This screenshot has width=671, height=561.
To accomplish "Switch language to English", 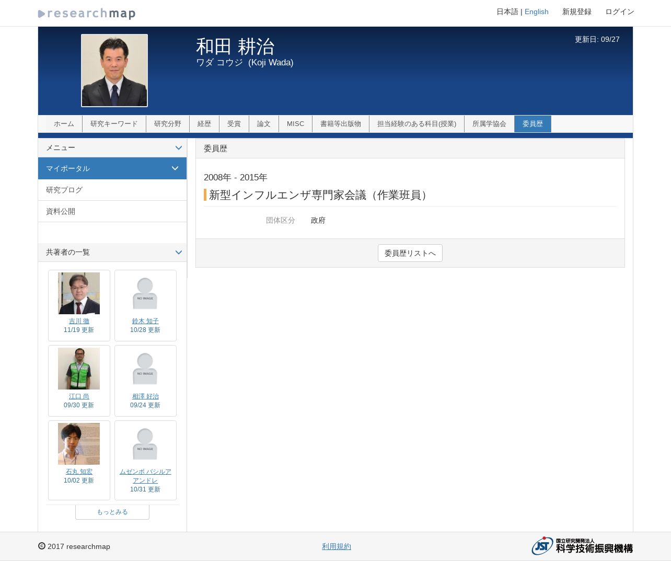I will 536,12.
